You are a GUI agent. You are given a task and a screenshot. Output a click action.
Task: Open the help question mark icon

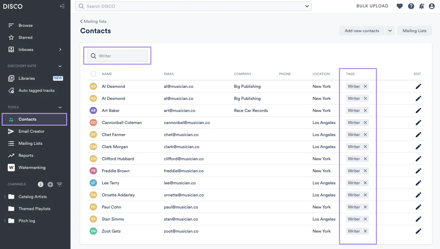[x=411, y=6]
